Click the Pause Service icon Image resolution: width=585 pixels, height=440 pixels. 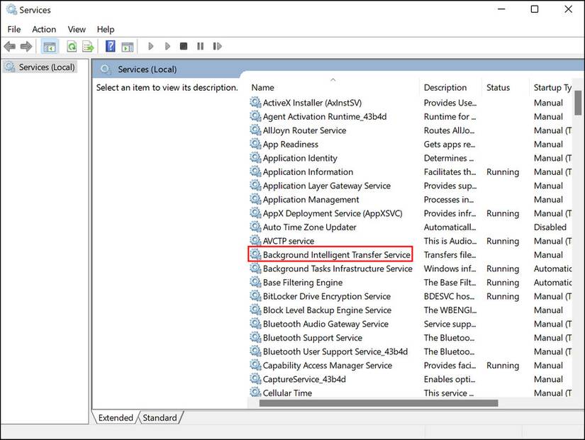[201, 46]
